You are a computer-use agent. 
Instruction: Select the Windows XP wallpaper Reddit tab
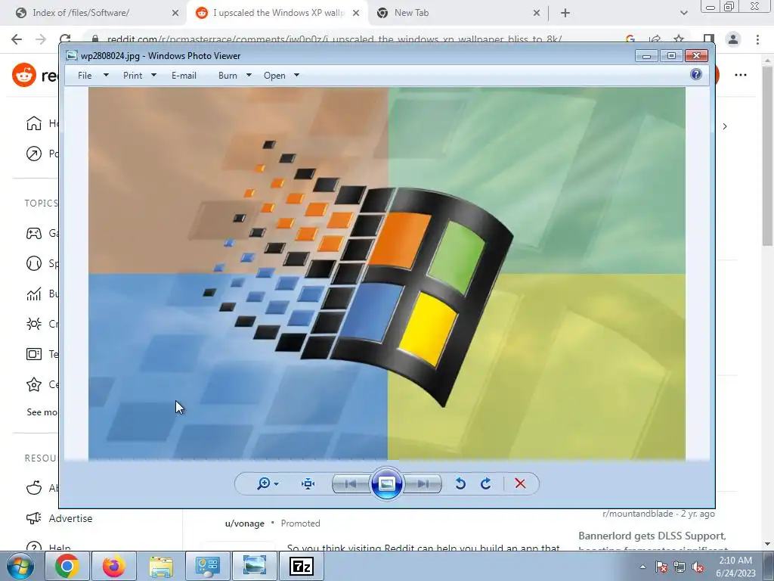[277, 13]
